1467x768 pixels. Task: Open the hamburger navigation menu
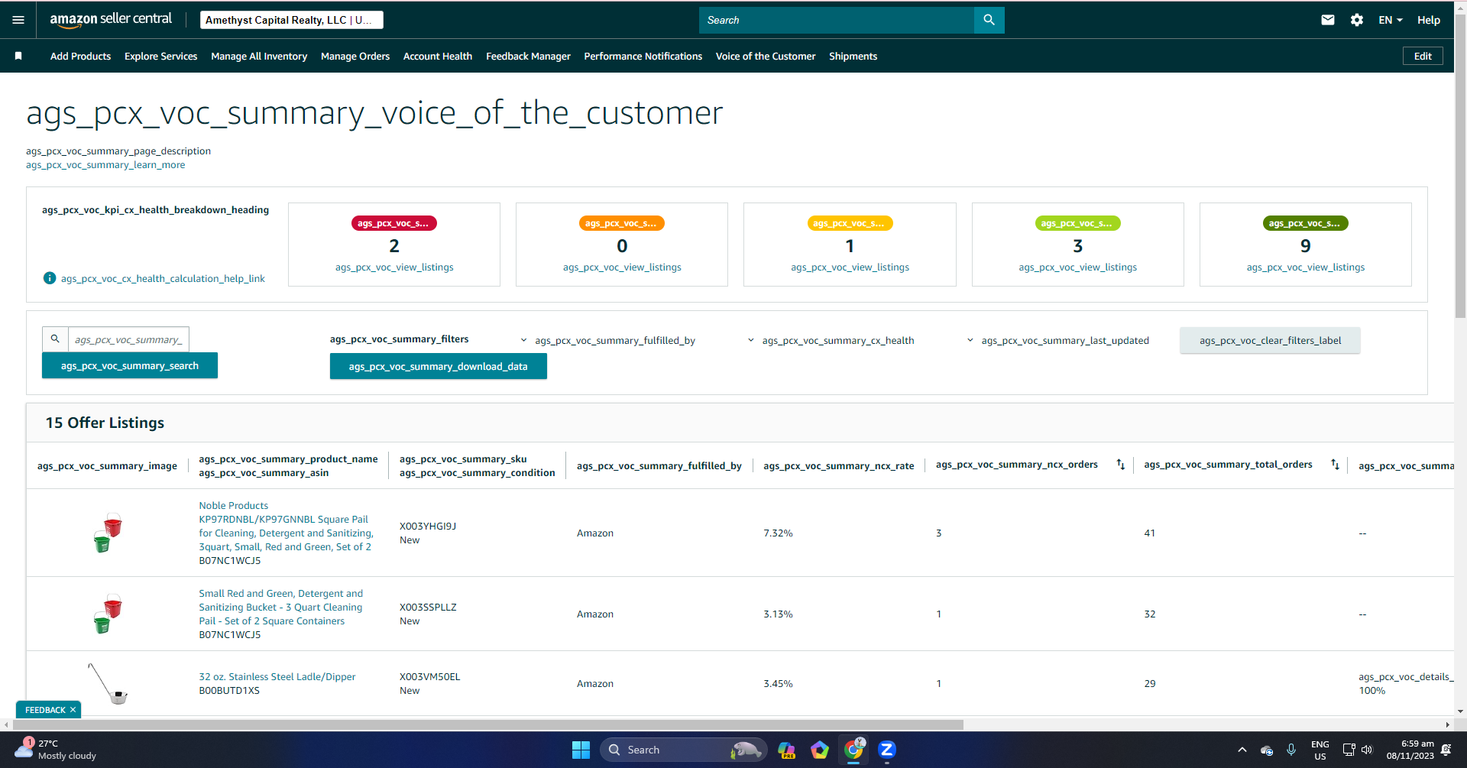pos(18,20)
